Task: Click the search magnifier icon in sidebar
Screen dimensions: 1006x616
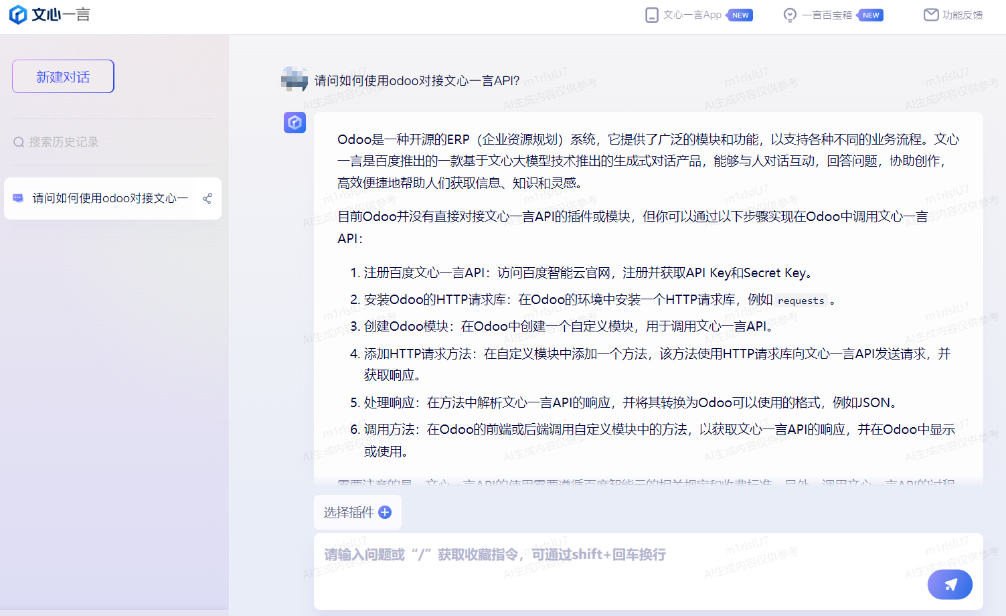Action: pos(19,142)
